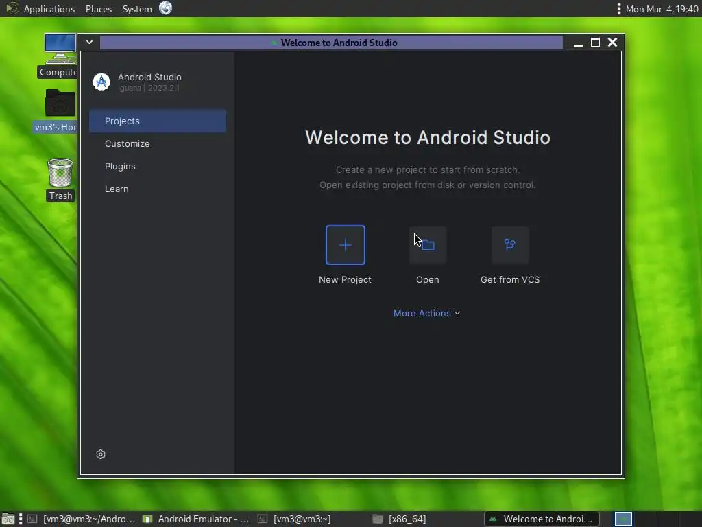The width and height of the screenshot is (702, 527).
Task: Launch the web browser icon in the top panel
Action: pos(166,8)
